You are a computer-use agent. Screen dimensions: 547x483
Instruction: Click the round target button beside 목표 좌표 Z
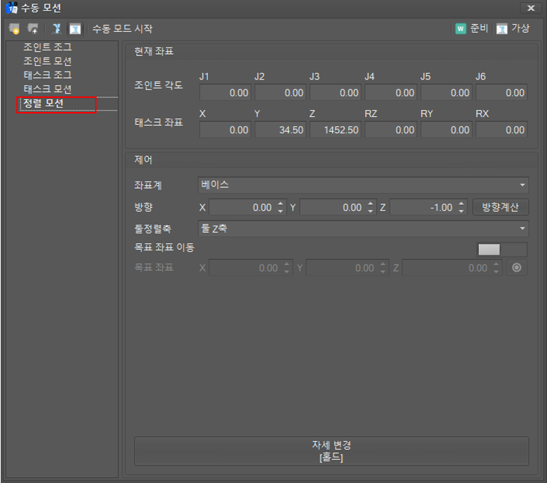click(516, 268)
